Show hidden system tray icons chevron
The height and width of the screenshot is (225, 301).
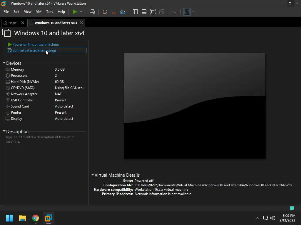(x=257, y=218)
